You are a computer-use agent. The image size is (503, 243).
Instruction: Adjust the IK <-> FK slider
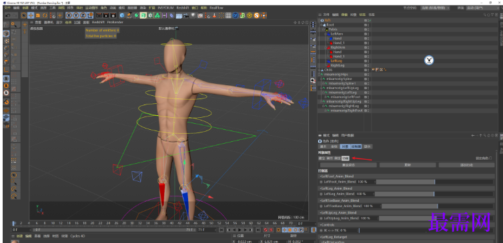click(x=426, y=230)
